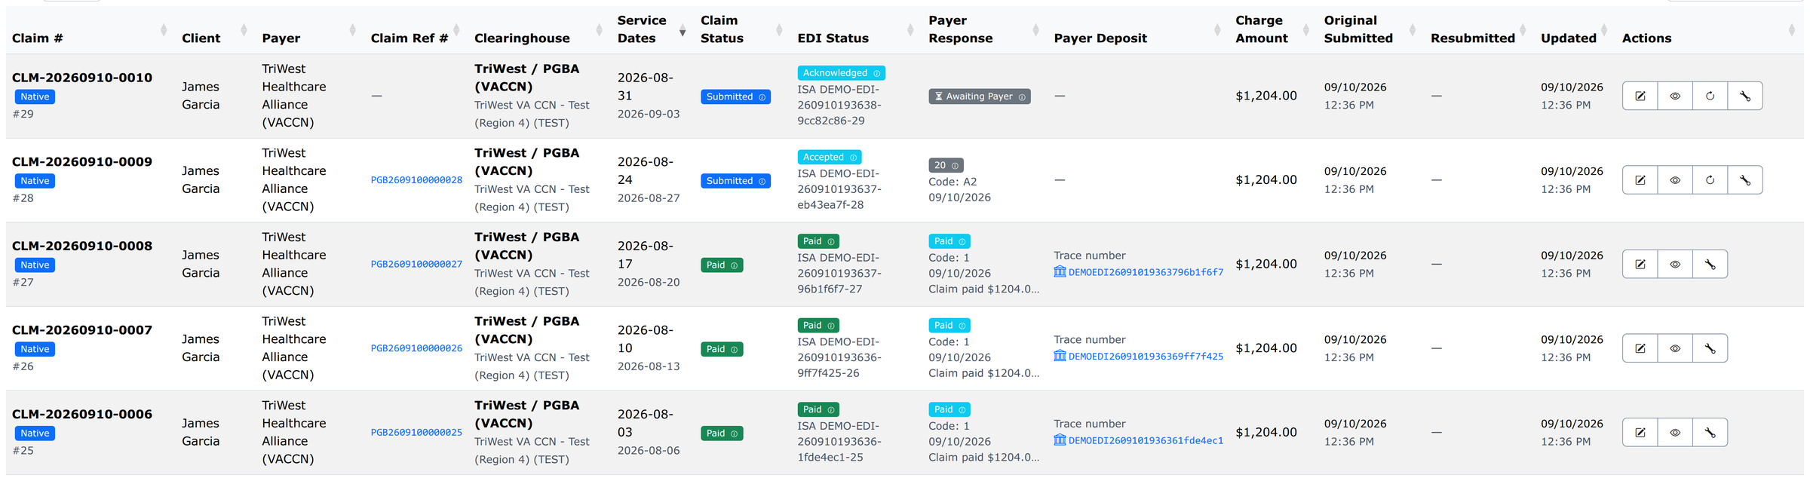The height and width of the screenshot is (481, 1810).
Task: Open trace number DEMOEDI26091019363796b1f6f7
Action: (x=1146, y=272)
